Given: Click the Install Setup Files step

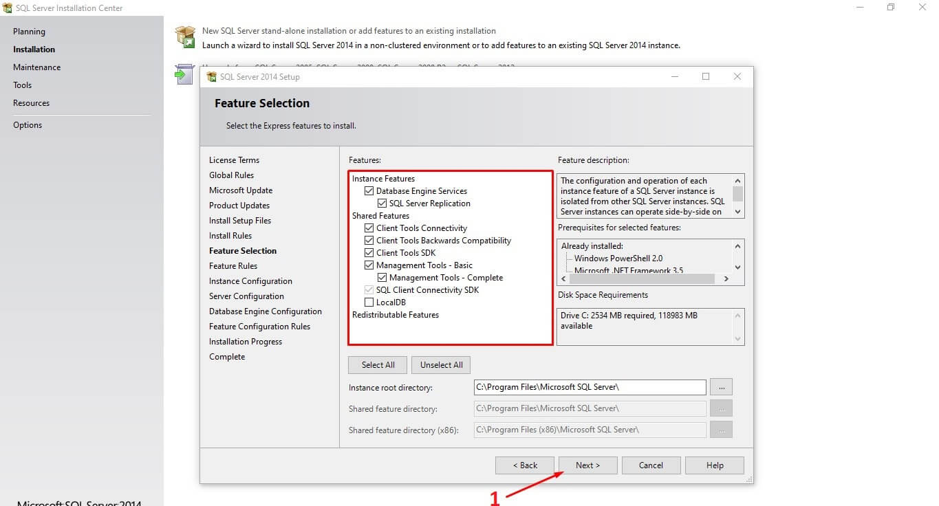Looking at the screenshot, I should click(x=240, y=221).
